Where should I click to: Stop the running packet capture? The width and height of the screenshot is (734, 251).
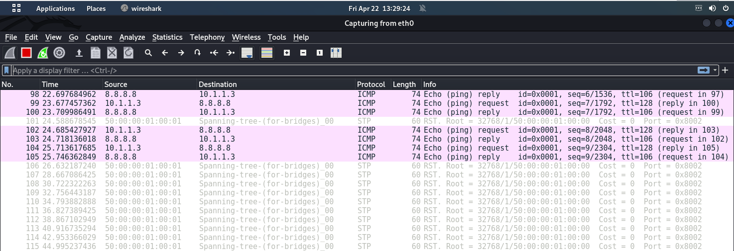click(26, 53)
